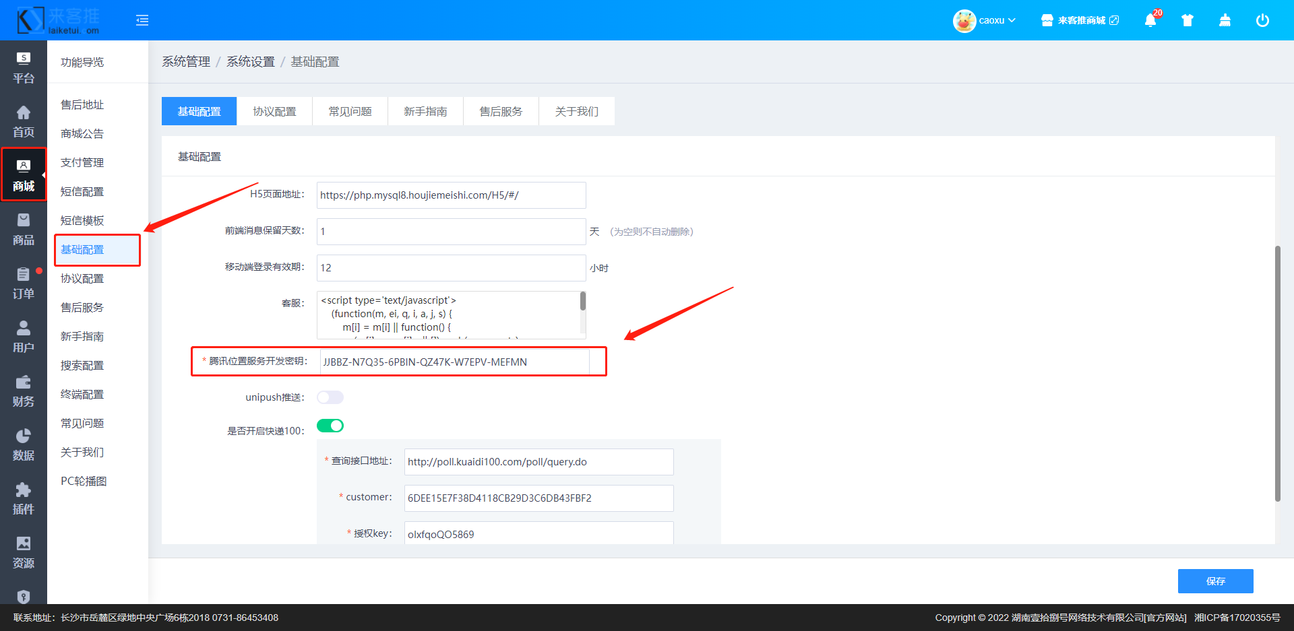Click the 保存 button
The height and width of the screenshot is (631, 1294).
1216,581
